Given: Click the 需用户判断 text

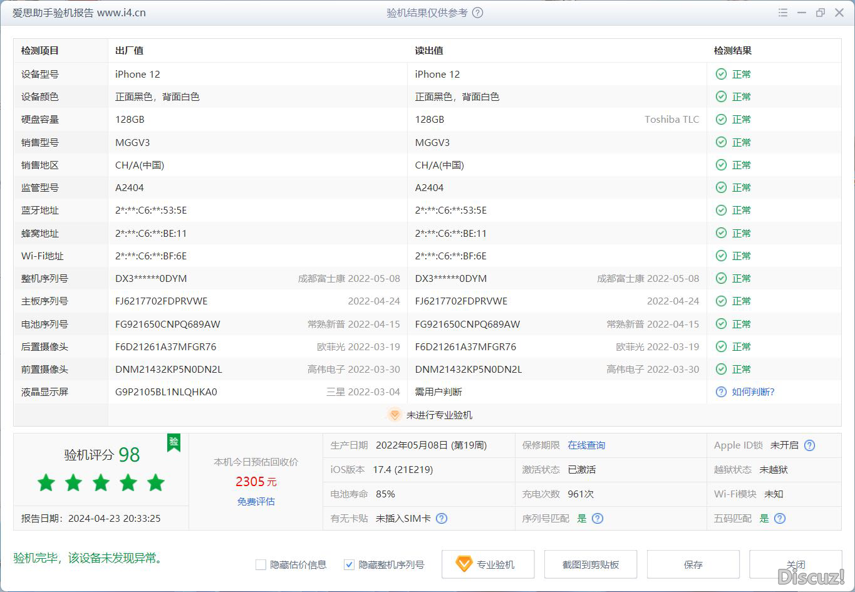Looking at the screenshot, I should (438, 392).
